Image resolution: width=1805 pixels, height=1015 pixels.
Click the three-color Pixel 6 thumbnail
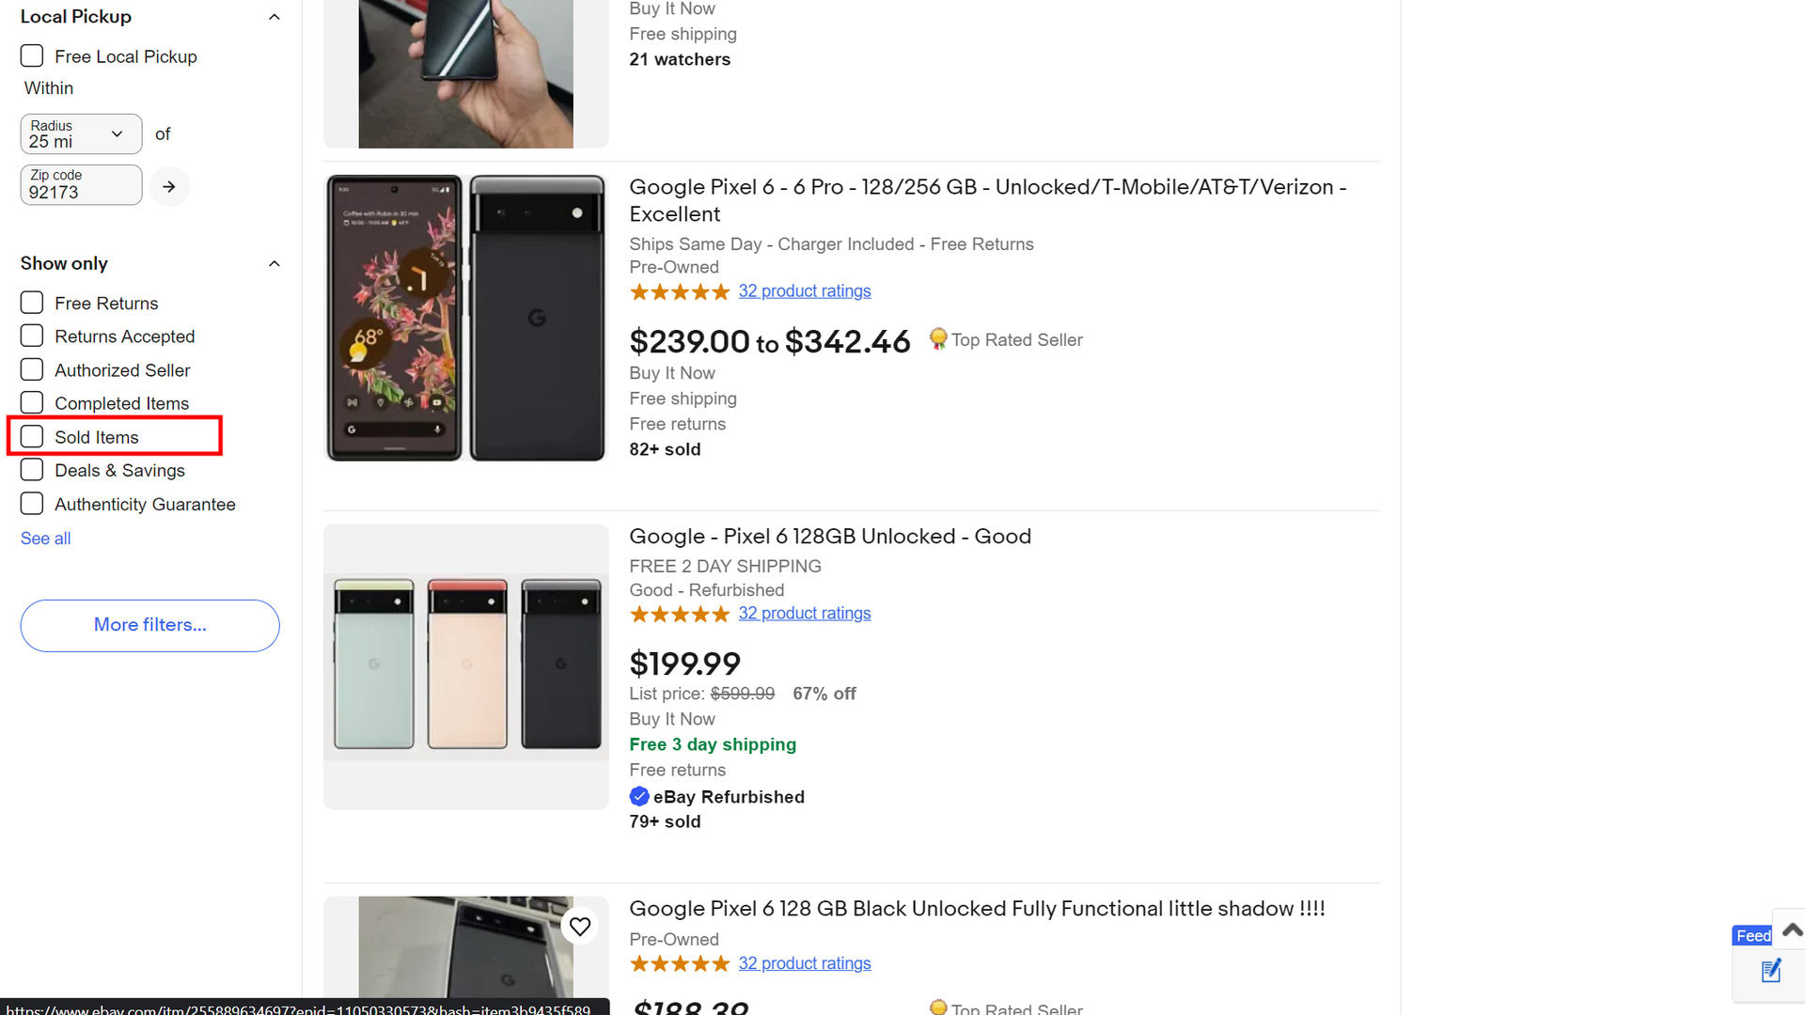pyautogui.click(x=466, y=665)
